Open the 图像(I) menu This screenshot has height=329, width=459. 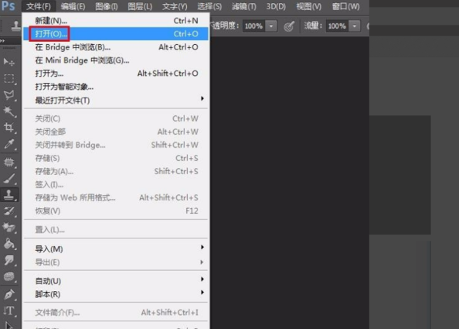(107, 6)
